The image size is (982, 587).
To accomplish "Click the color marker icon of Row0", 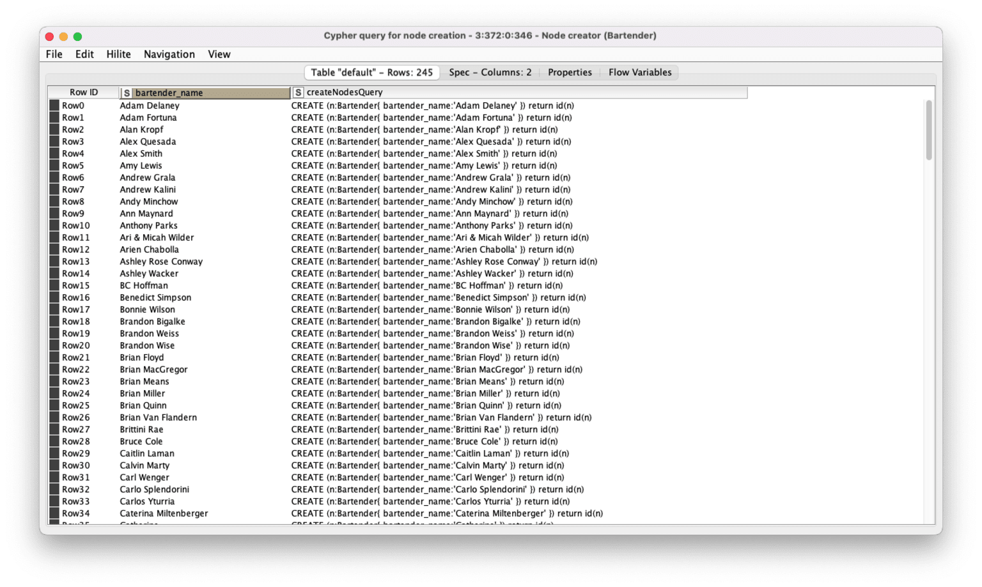I will click(x=54, y=106).
